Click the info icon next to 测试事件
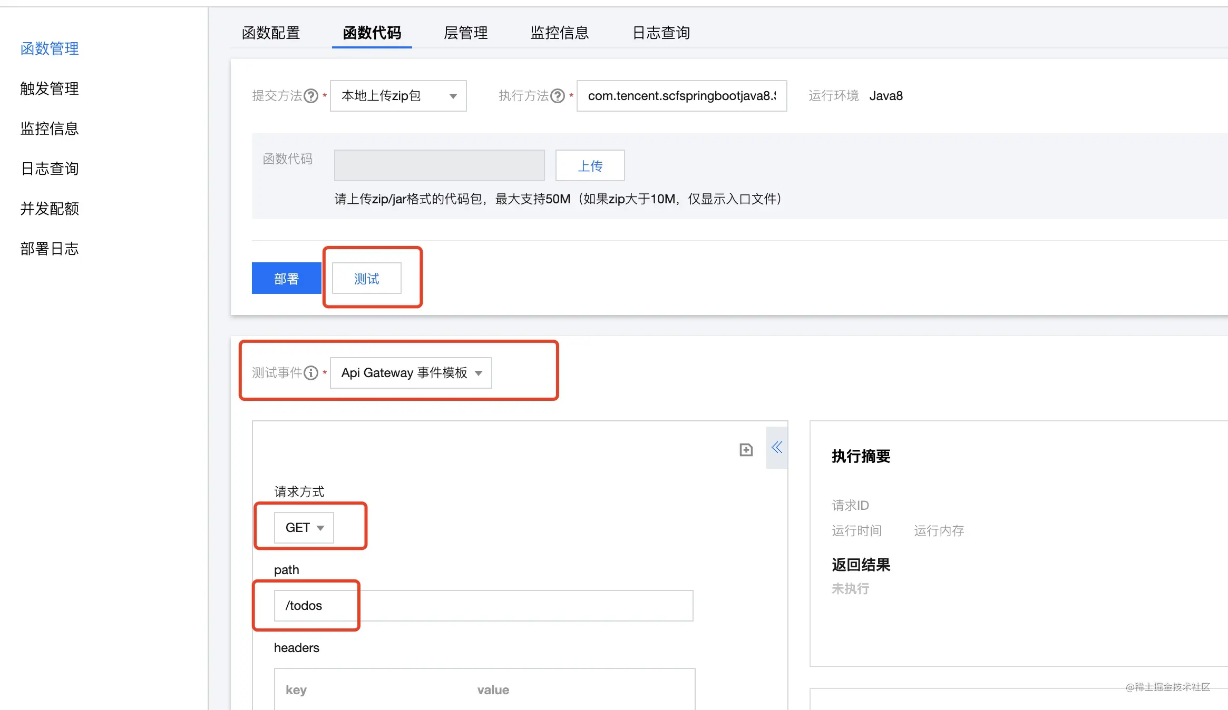Image resolution: width=1228 pixels, height=710 pixels. 311,373
